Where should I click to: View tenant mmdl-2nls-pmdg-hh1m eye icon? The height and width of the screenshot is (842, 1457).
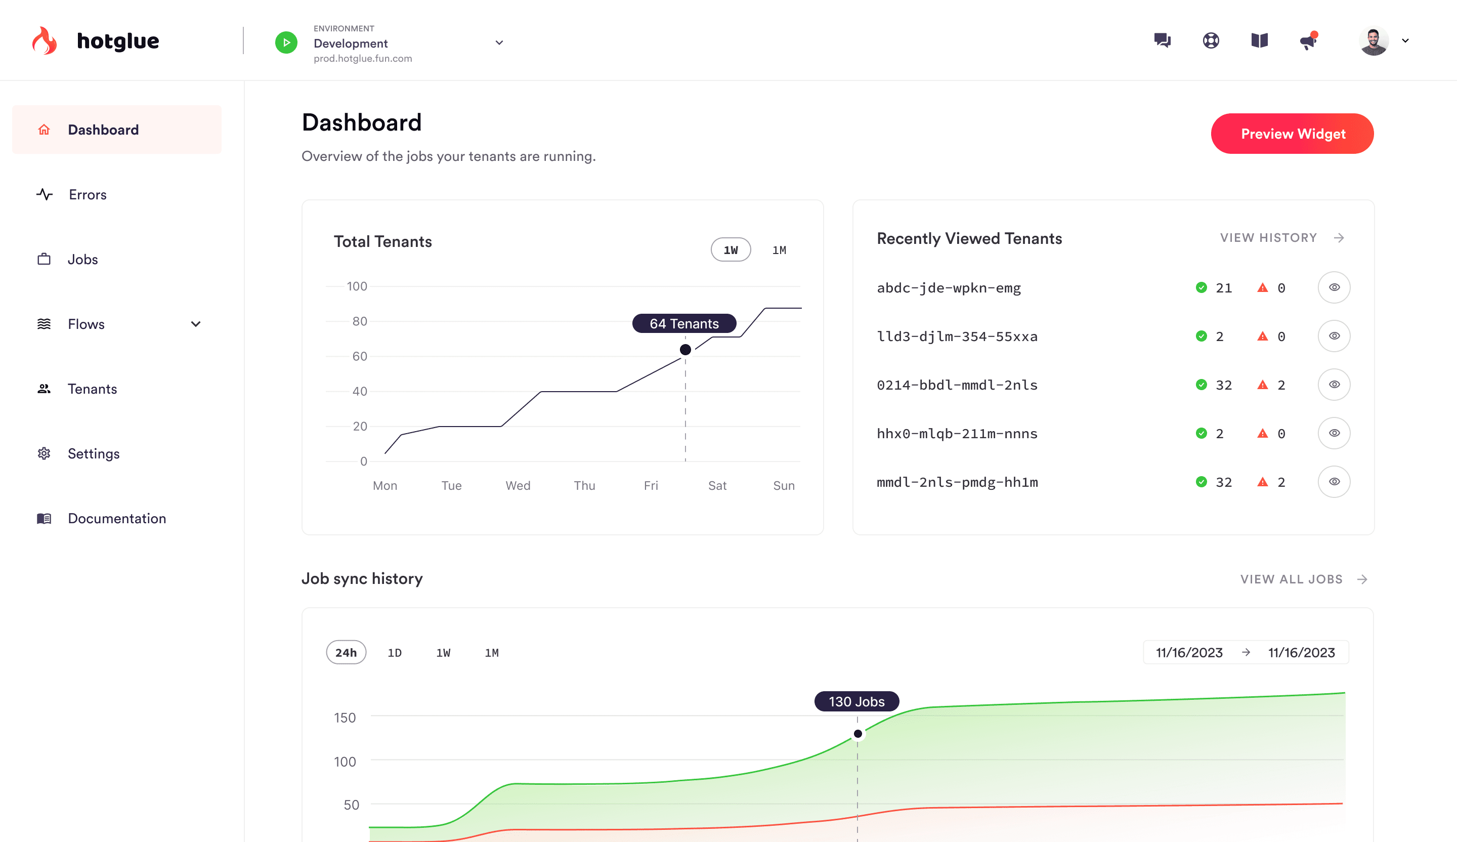coord(1334,482)
